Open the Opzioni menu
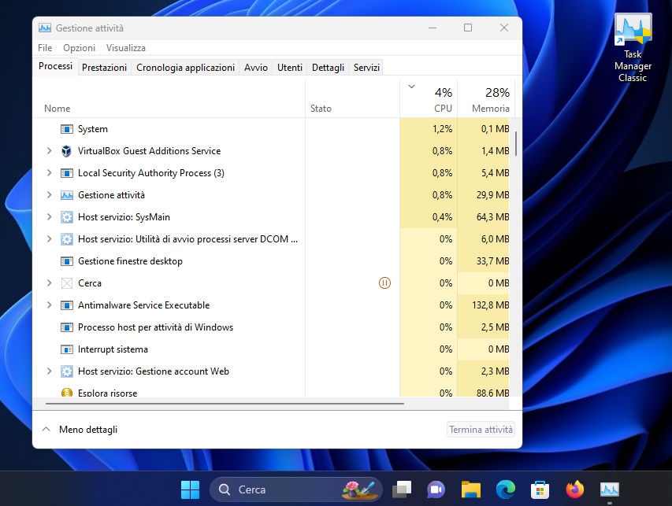 (x=80, y=48)
